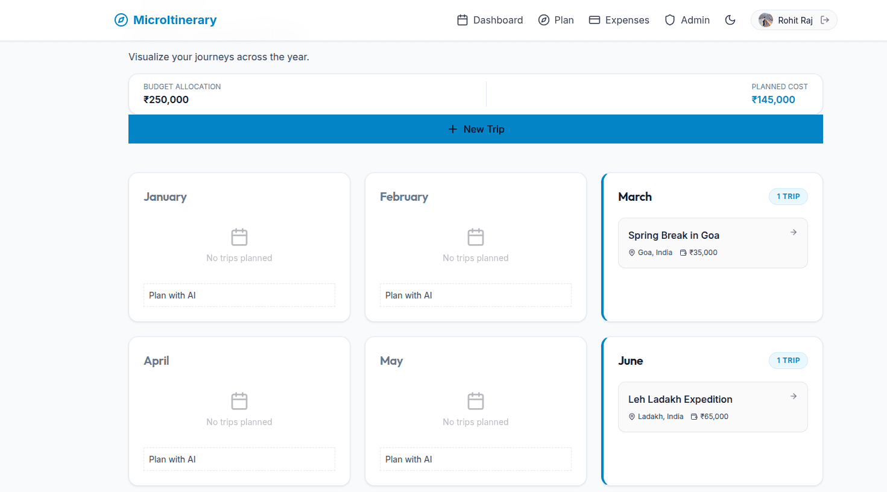Open Spring Break in Goa via arrow icon
This screenshot has width=887, height=492.
793,232
